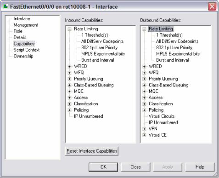Expand Outbound Policing node
Screen dimensions: 219x178
[144, 110]
